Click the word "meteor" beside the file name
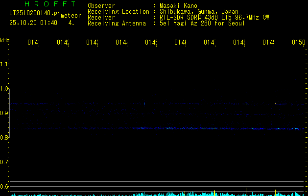This screenshot has width=308, height=196. pos(71,16)
